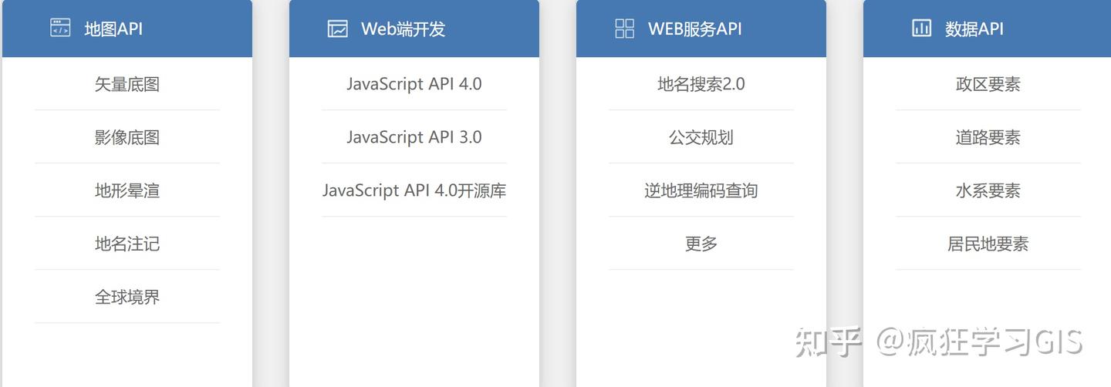The height and width of the screenshot is (387, 1111).
Task: Open 全球境界 entry
Action: (x=127, y=297)
